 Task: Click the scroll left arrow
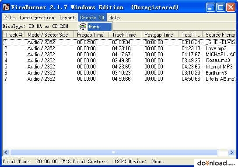(x=6, y=152)
